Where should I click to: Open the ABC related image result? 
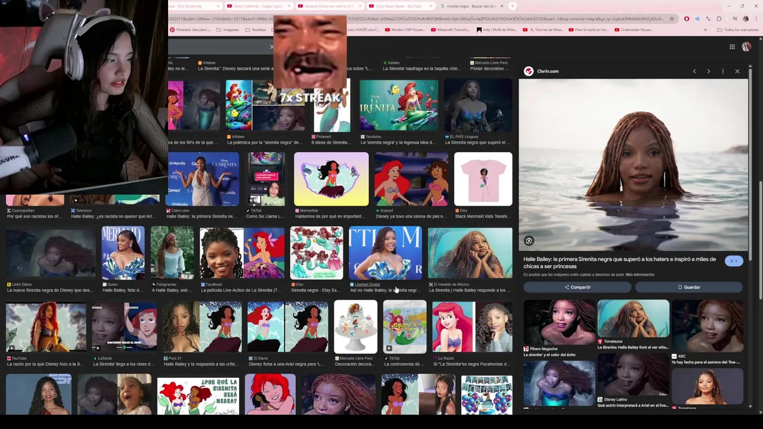(x=708, y=325)
